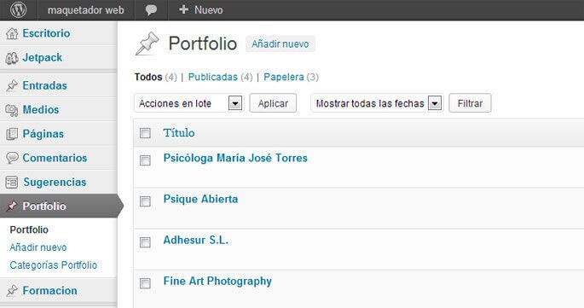The width and height of the screenshot is (584, 308).
Task: Toggle the select-all checkbox beside Título
Action: point(145,133)
